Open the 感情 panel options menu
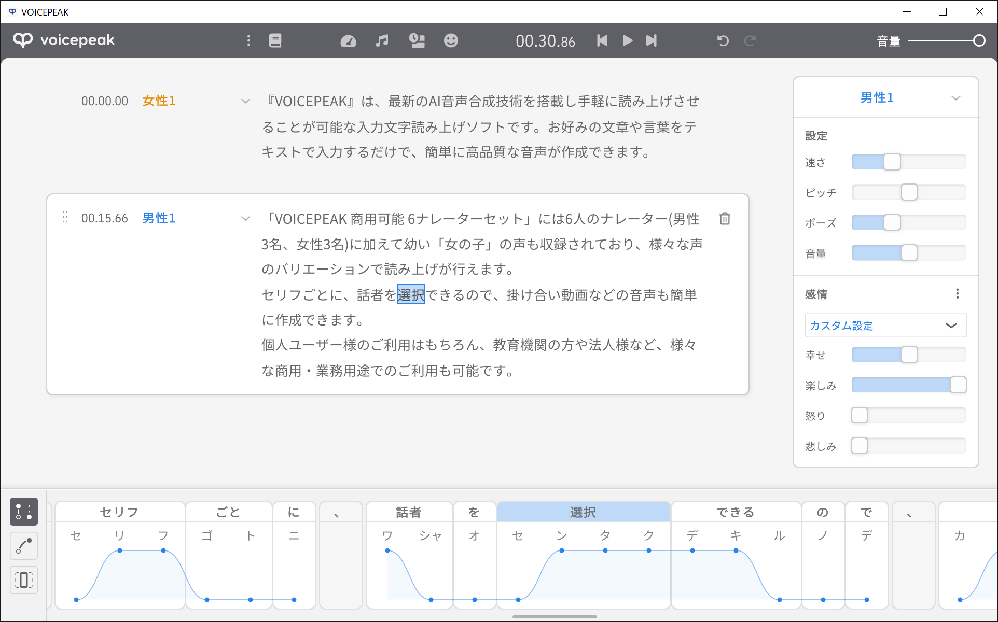 (x=957, y=293)
